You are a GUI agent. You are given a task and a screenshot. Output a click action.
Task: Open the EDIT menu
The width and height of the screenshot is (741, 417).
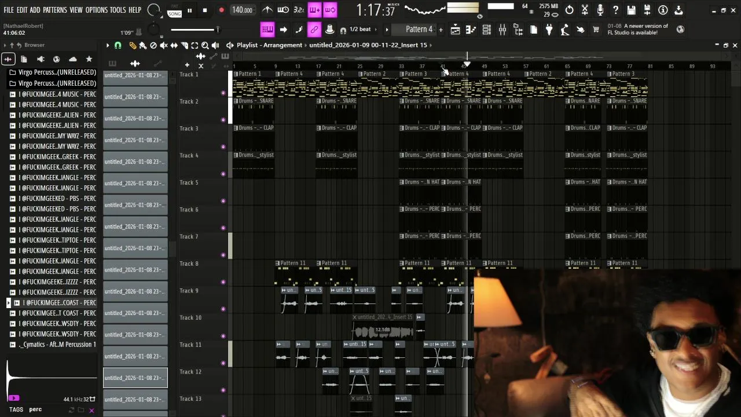(x=22, y=10)
